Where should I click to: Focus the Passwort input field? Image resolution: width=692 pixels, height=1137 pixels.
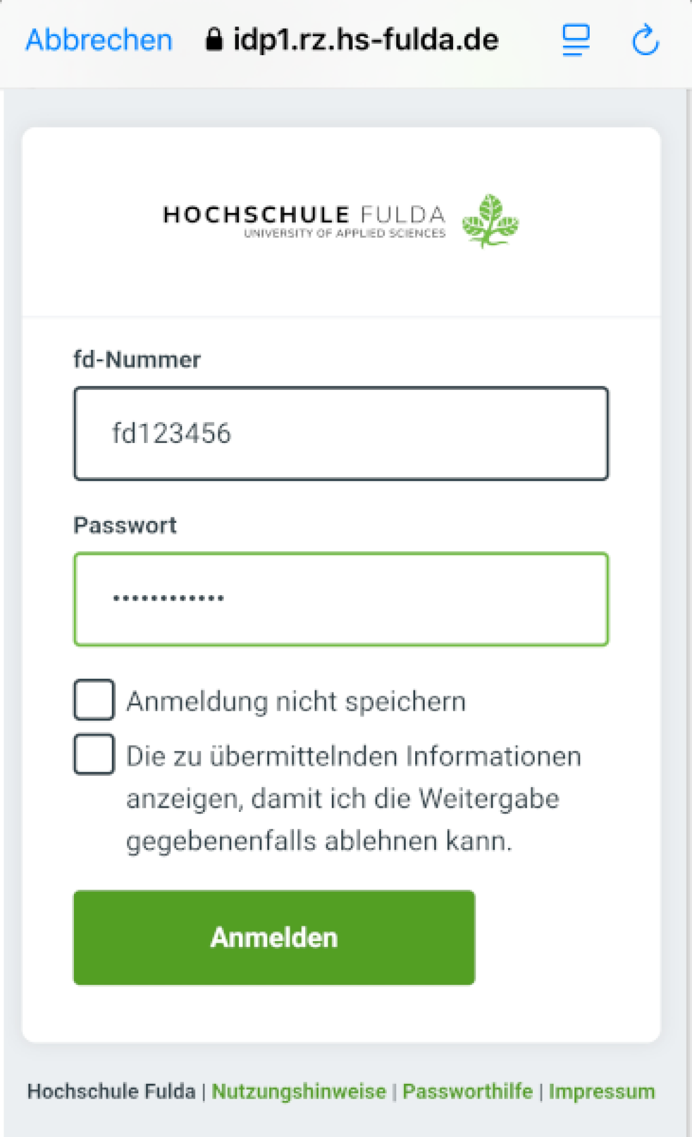tap(341, 599)
